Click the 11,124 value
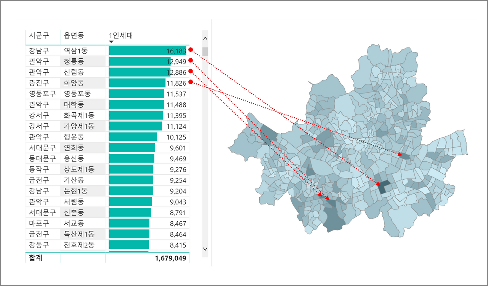The width and height of the screenshot is (488, 286). (x=177, y=126)
